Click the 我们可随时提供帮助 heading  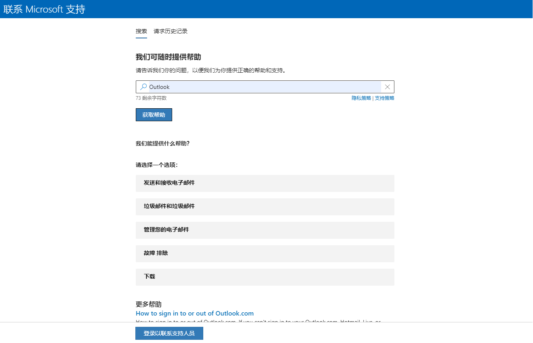tap(169, 57)
